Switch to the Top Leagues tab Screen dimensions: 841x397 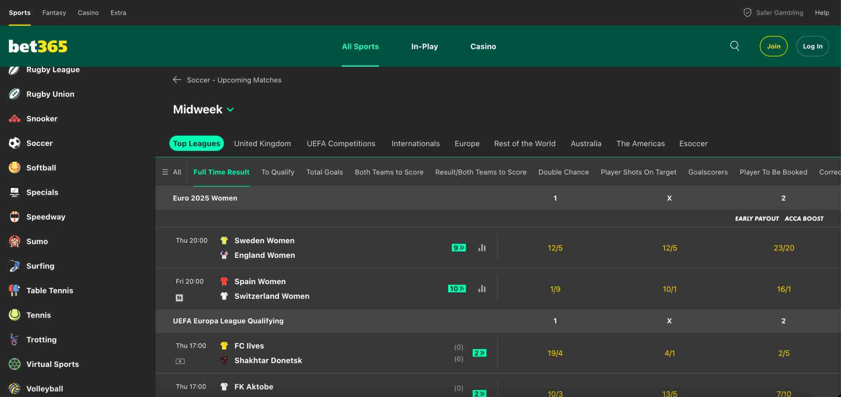point(196,143)
